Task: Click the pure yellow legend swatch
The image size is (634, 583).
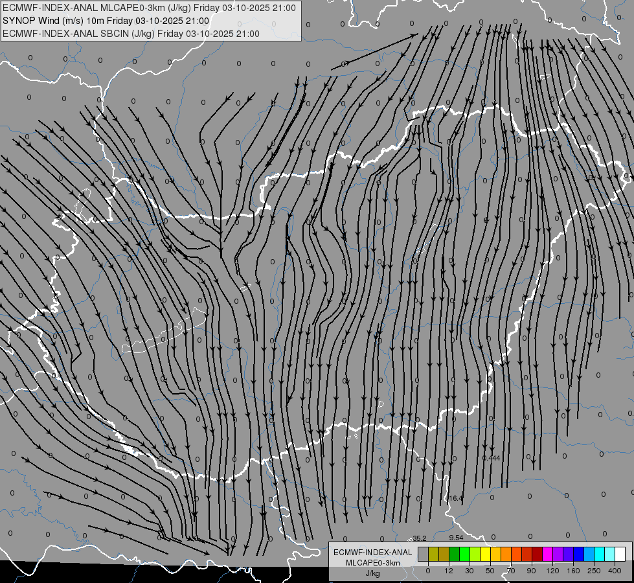Action: click(x=485, y=554)
